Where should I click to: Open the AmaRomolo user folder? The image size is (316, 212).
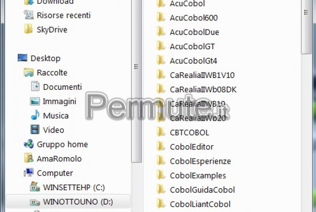click(59, 158)
